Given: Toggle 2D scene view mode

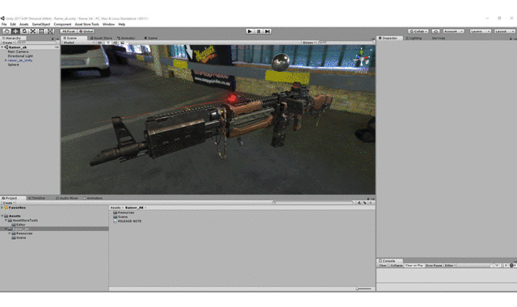Looking at the screenshot, I should pos(99,43).
